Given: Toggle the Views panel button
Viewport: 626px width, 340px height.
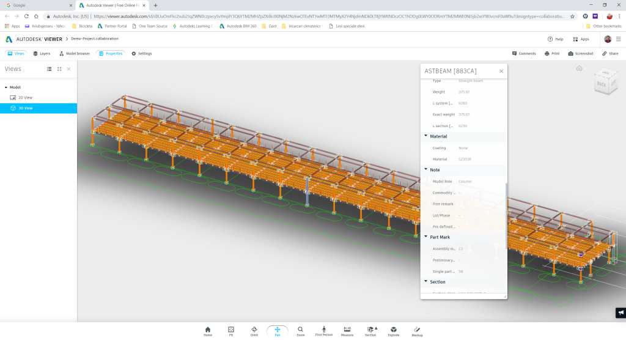Looking at the screenshot, I should tap(16, 54).
